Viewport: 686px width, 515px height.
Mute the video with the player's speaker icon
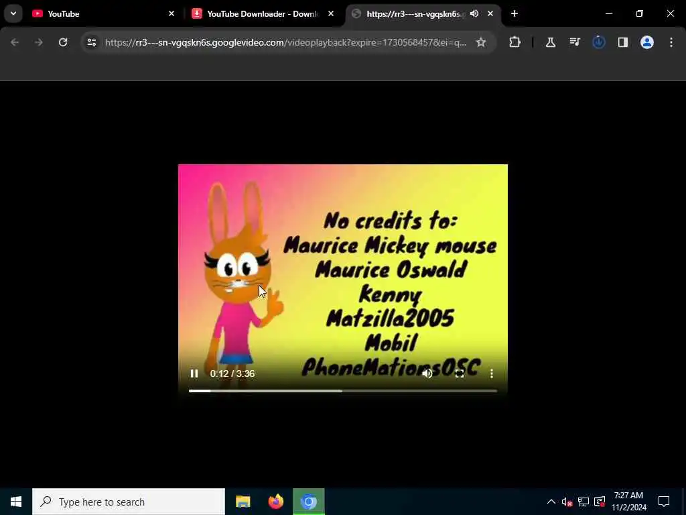click(427, 374)
